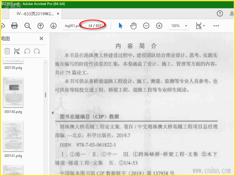Viewport: 235px width, 176px height.
Task: Activate the Hand pan tool
Action: [133, 26]
